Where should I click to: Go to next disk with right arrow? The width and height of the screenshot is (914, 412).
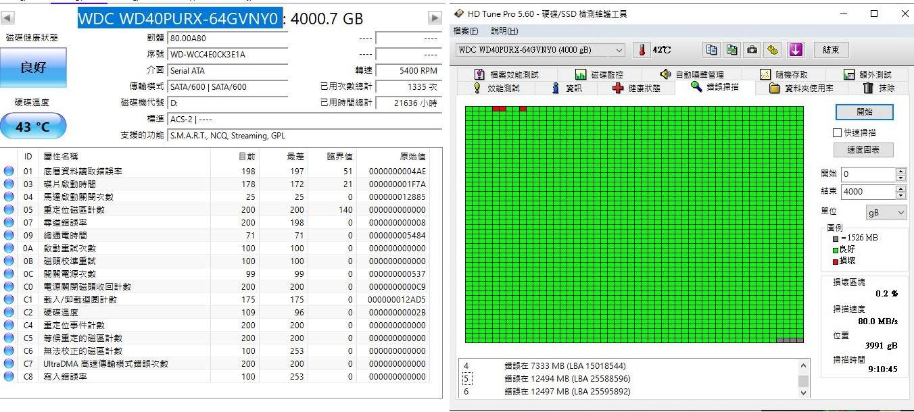435,18
